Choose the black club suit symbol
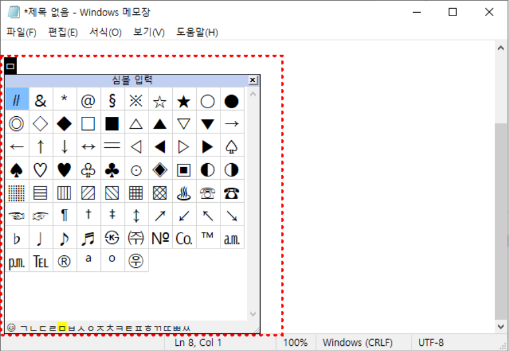Image resolution: width=509 pixels, height=351 pixels. [x=112, y=170]
